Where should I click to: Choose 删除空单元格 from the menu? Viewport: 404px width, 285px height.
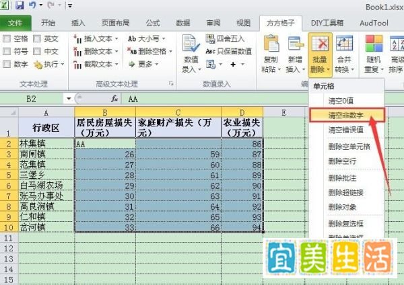click(347, 147)
